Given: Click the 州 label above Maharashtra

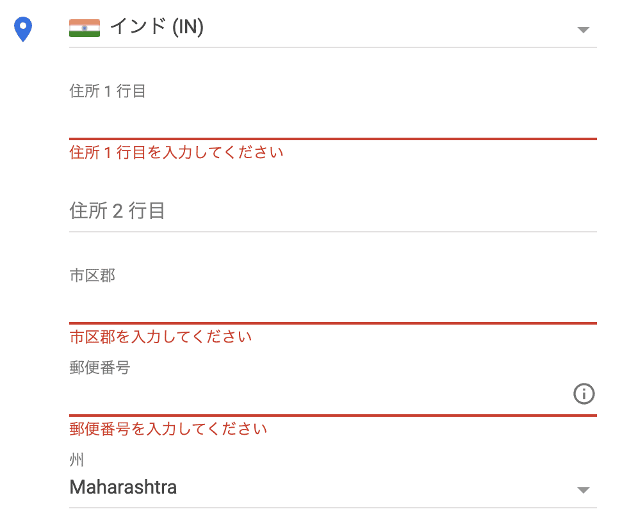Looking at the screenshot, I should point(76,460).
